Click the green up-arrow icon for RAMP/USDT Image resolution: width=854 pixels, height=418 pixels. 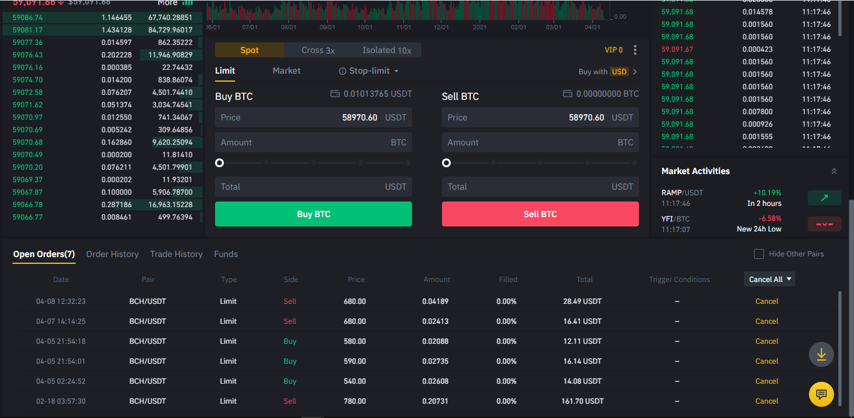click(824, 198)
